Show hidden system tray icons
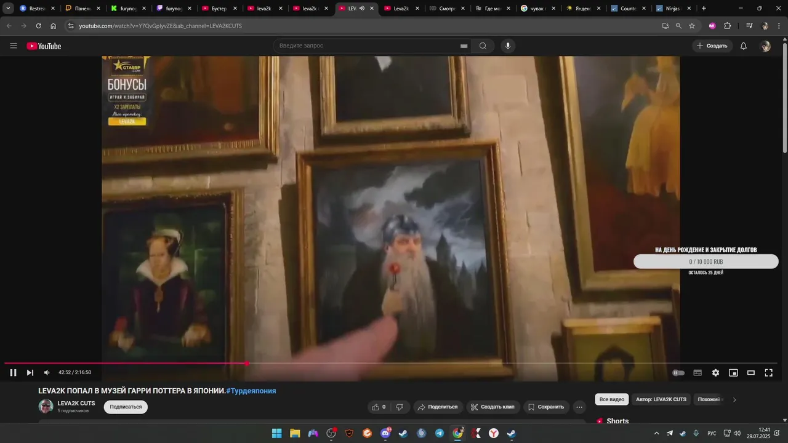This screenshot has width=788, height=443. [x=656, y=433]
